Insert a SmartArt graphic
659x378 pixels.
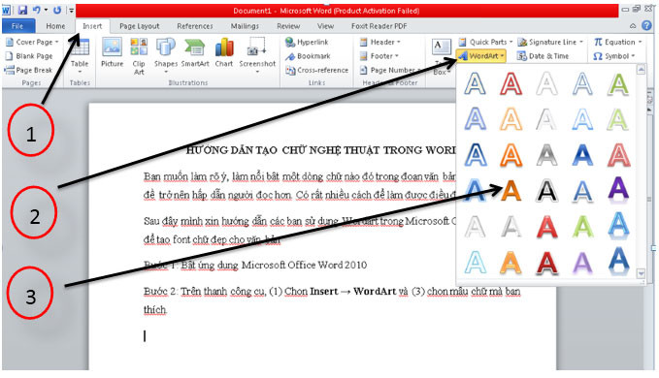click(195, 52)
